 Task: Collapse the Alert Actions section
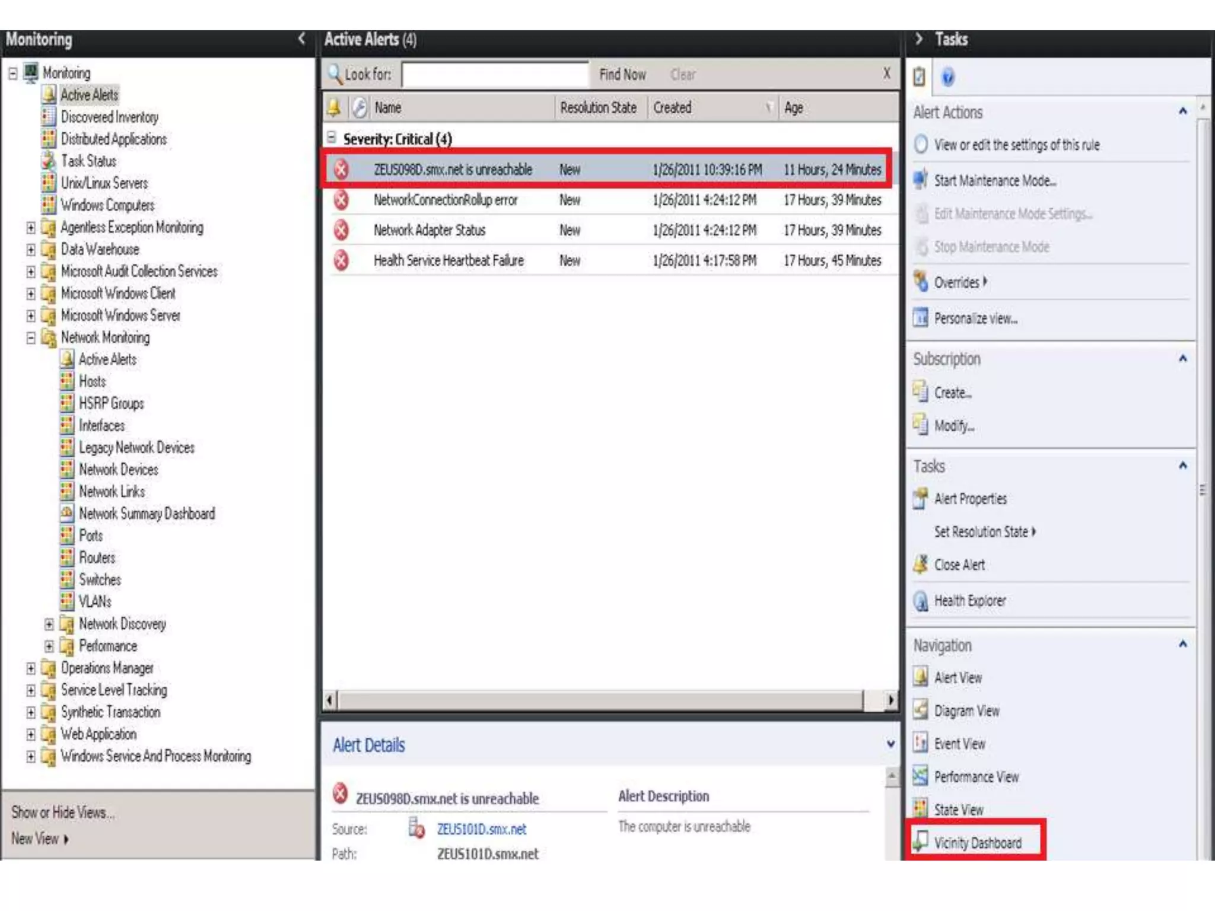pyautogui.click(x=1182, y=112)
